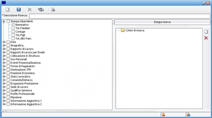Select the Mansione tree item
Viewport: 212px width, 118px height.
pyautogui.click(x=16, y=97)
